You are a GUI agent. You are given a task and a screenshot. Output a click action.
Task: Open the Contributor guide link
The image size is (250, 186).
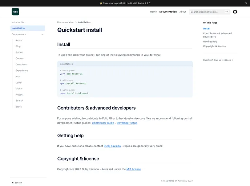click(x=103, y=123)
